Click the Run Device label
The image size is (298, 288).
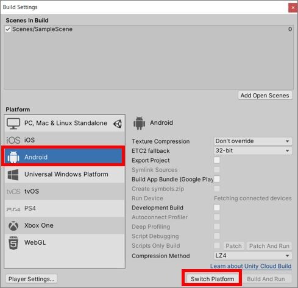147,198
